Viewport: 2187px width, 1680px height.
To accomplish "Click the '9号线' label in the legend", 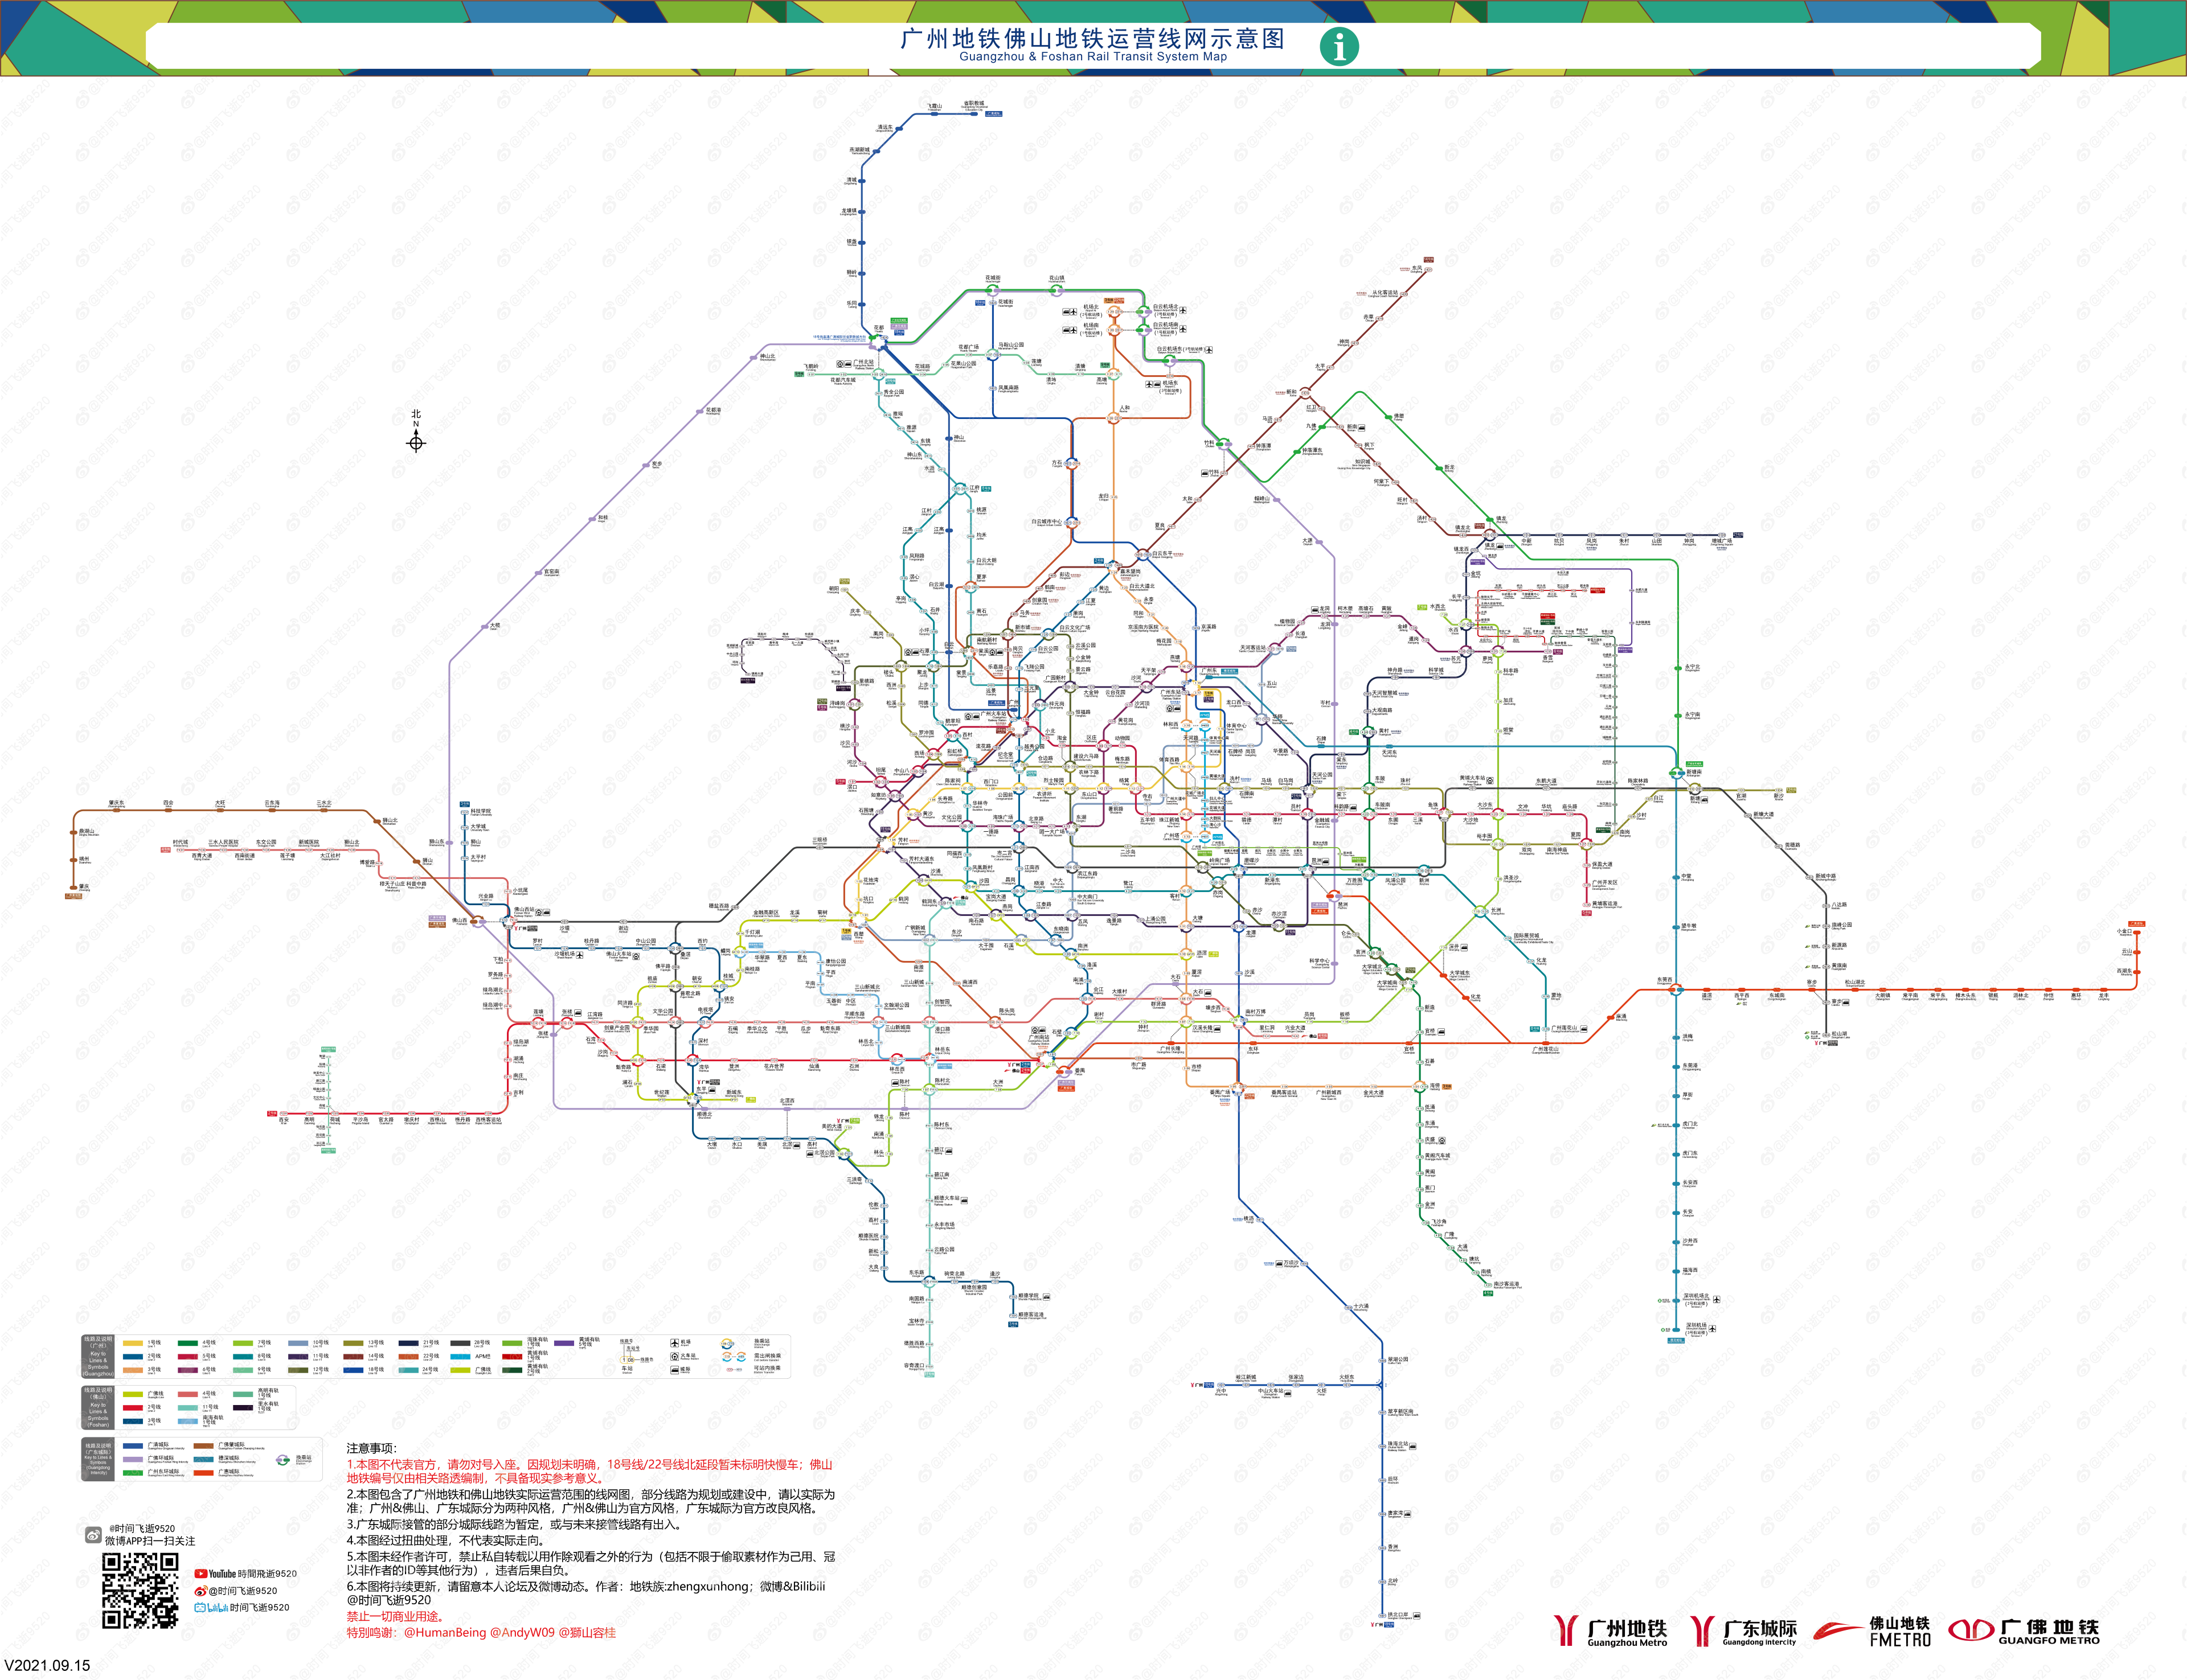I will 264,1369.
